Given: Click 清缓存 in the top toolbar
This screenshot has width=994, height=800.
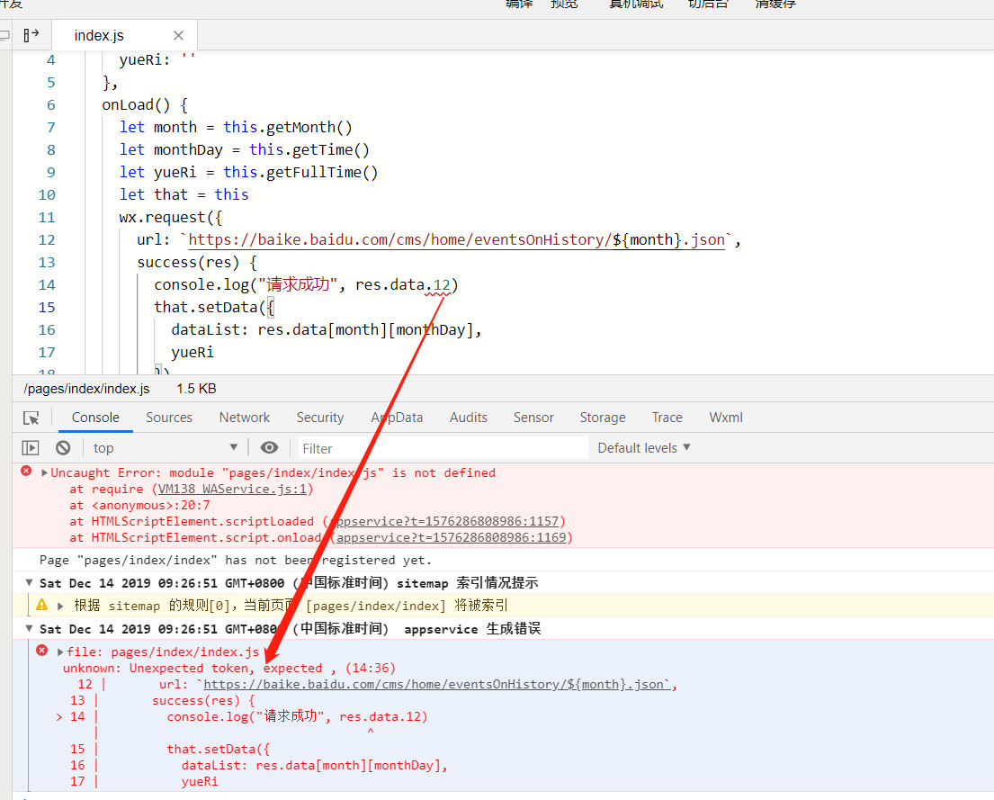Looking at the screenshot, I should (775, 4).
